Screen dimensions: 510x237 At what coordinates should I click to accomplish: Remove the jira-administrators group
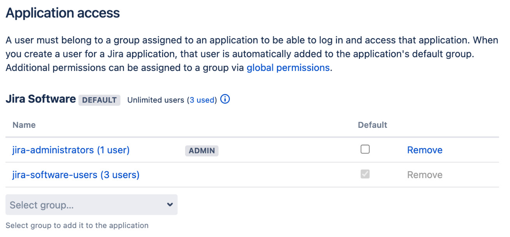pyautogui.click(x=424, y=150)
